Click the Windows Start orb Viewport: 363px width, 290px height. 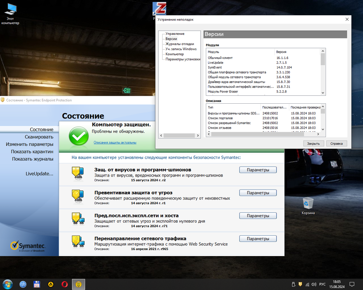7,284
